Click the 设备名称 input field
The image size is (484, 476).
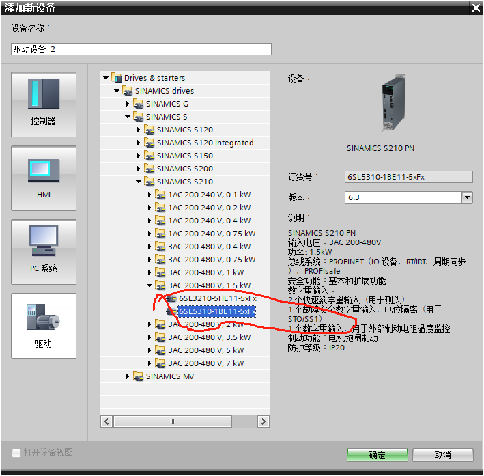(x=141, y=49)
